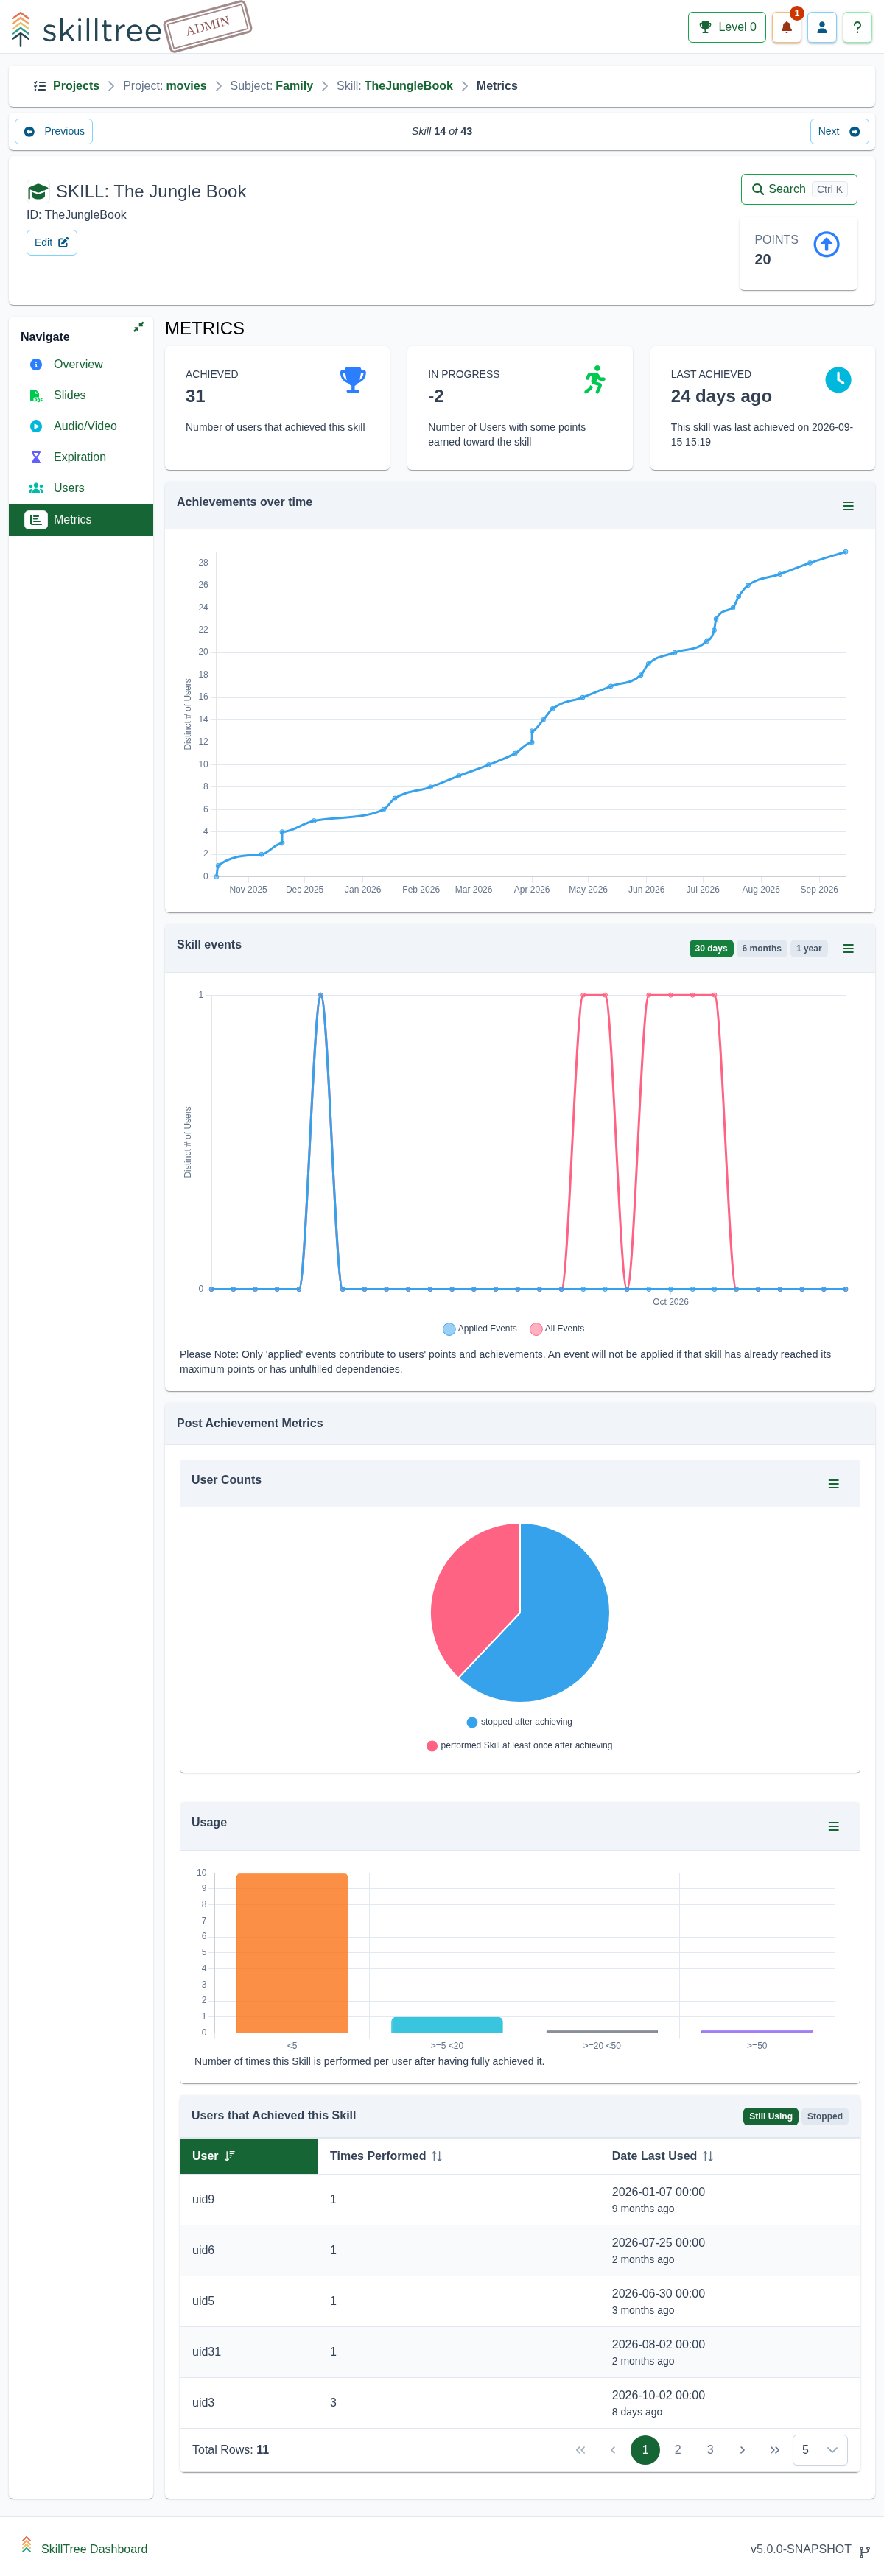Show Still Using users
This screenshot has width=884, height=2576.
[770, 2117]
